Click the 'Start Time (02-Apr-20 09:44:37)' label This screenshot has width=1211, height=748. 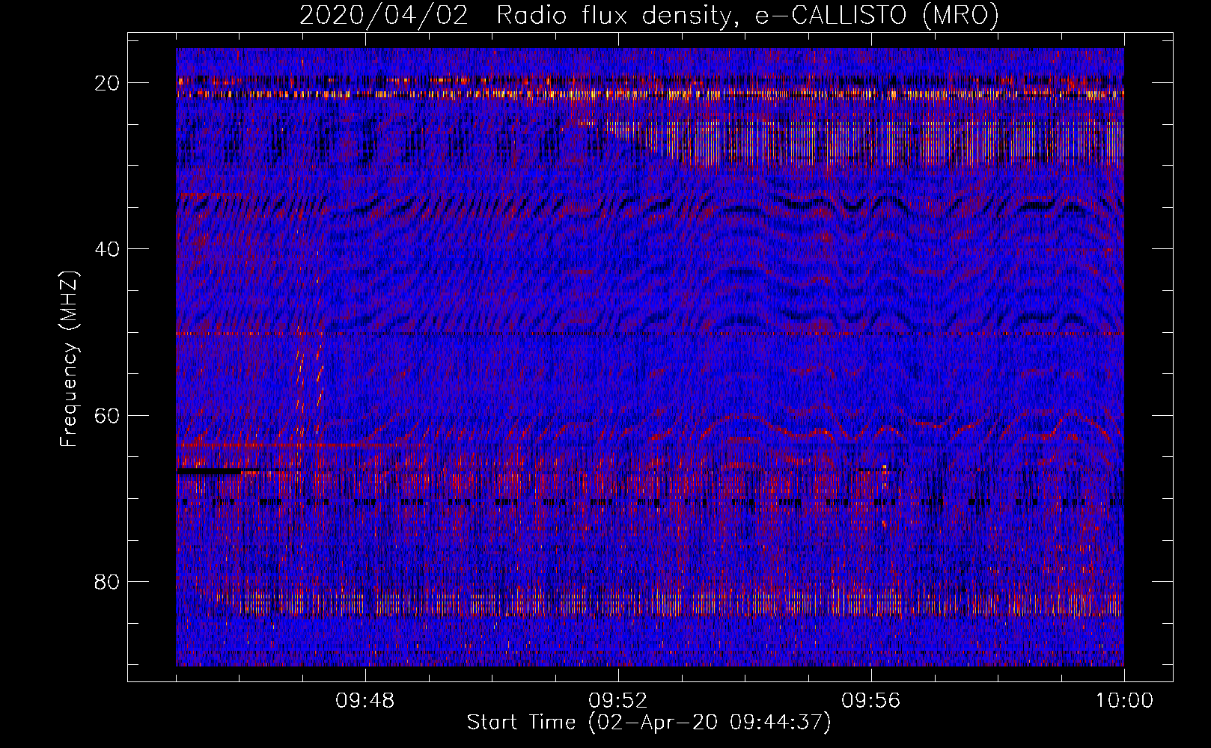(649, 723)
